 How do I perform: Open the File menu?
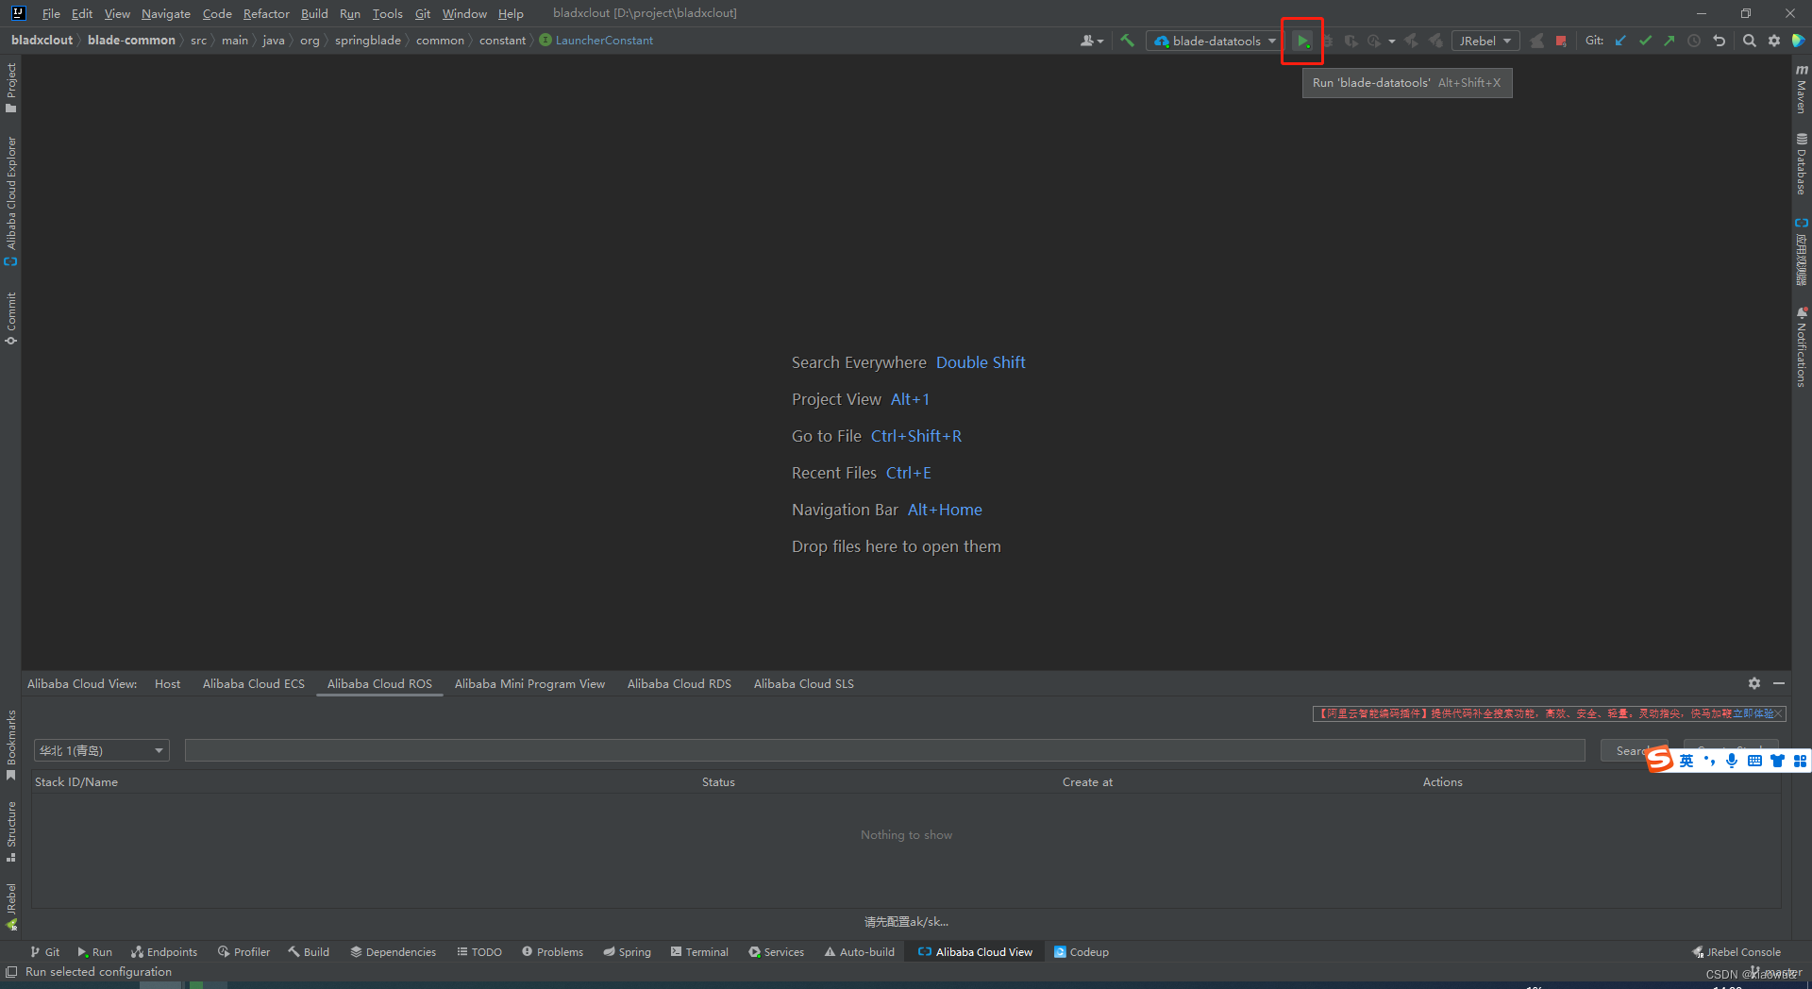[51, 13]
